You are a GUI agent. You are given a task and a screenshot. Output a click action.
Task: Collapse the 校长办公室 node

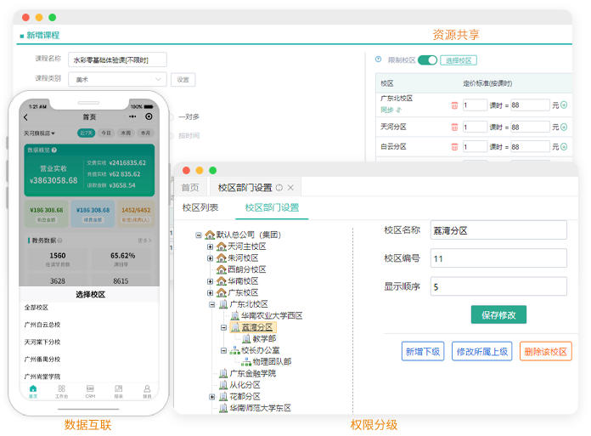click(x=223, y=350)
